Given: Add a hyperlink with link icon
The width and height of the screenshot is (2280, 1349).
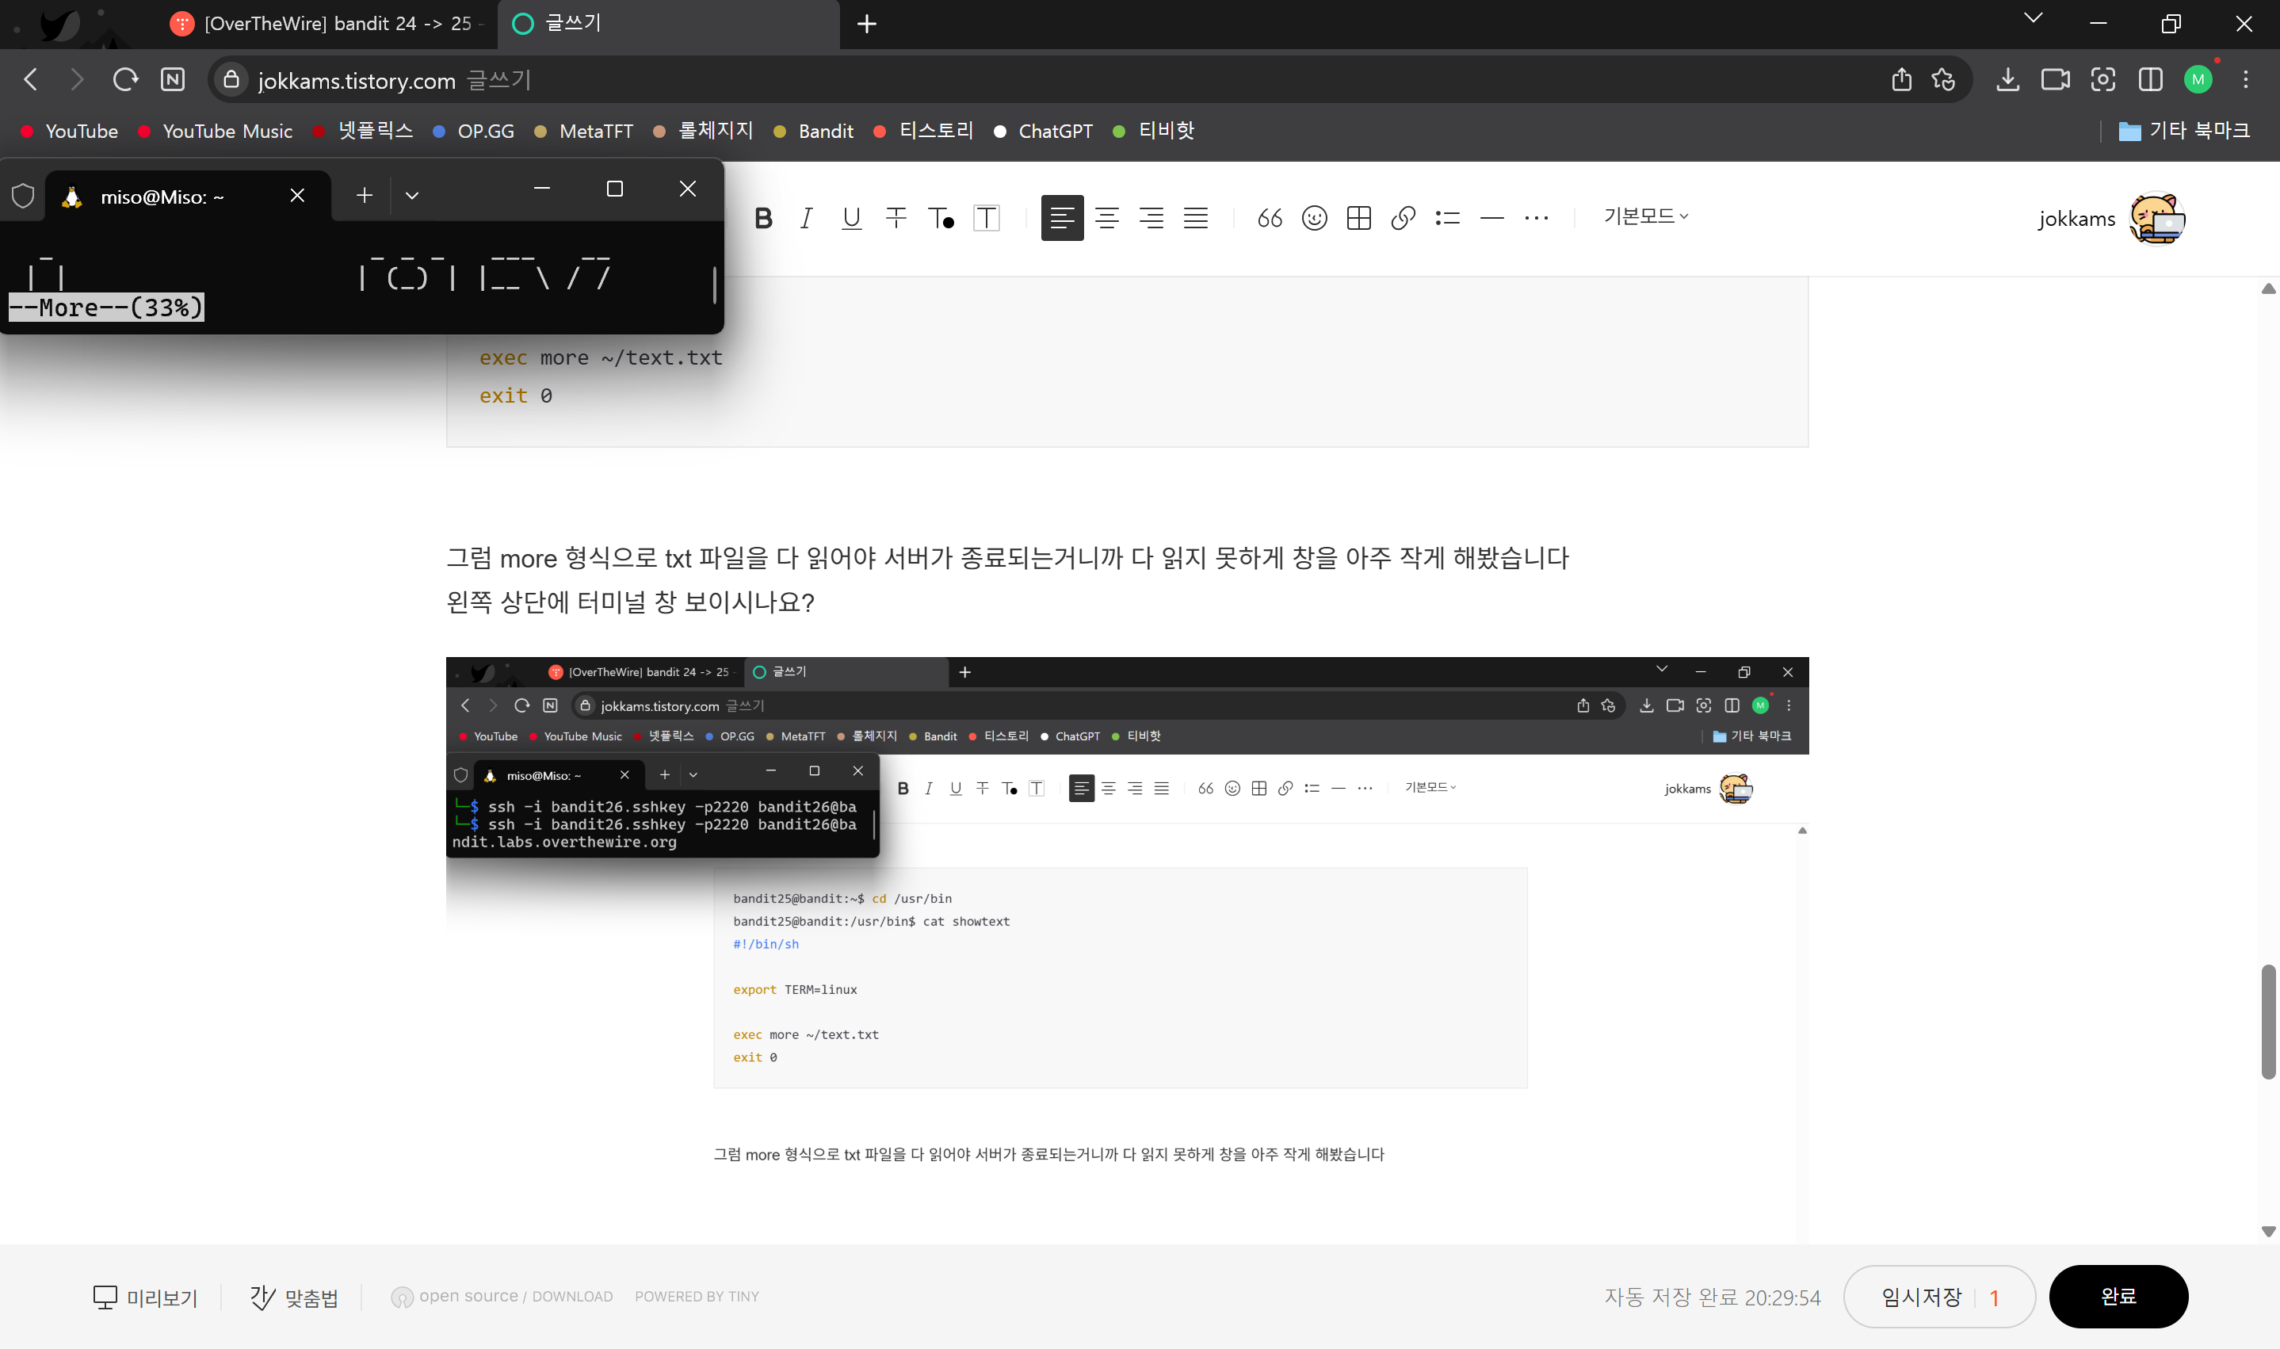Looking at the screenshot, I should [x=1403, y=218].
